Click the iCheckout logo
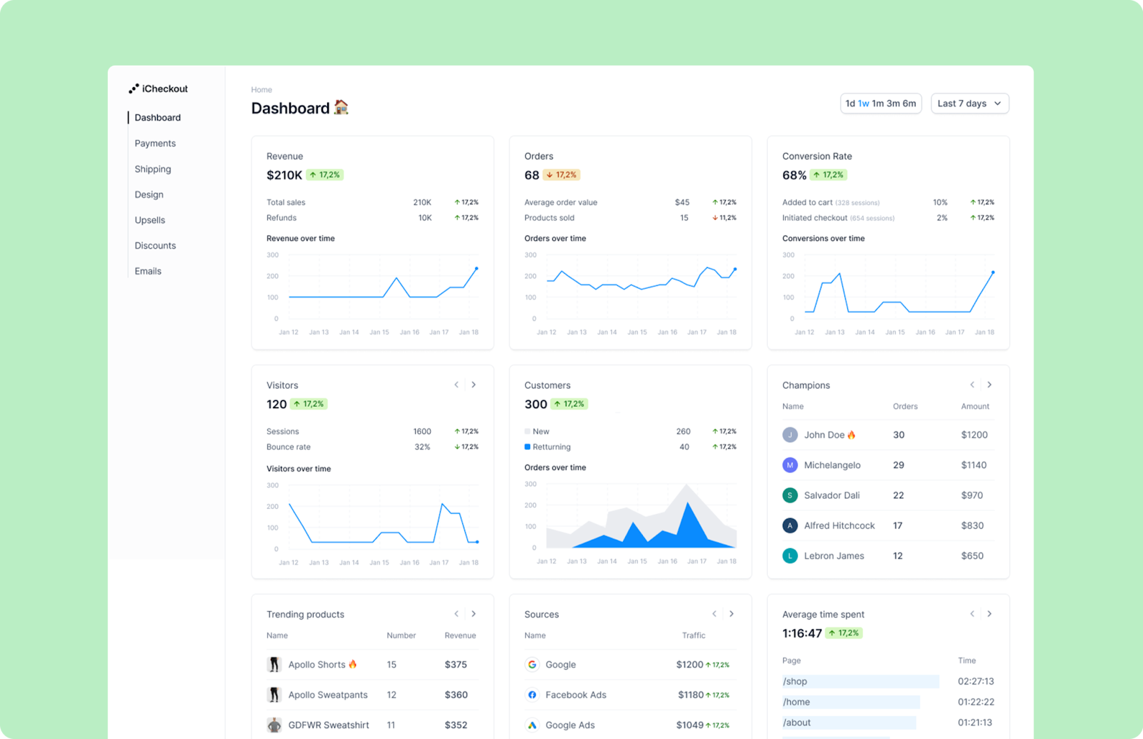This screenshot has height=739, width=1143. (158, 89)
